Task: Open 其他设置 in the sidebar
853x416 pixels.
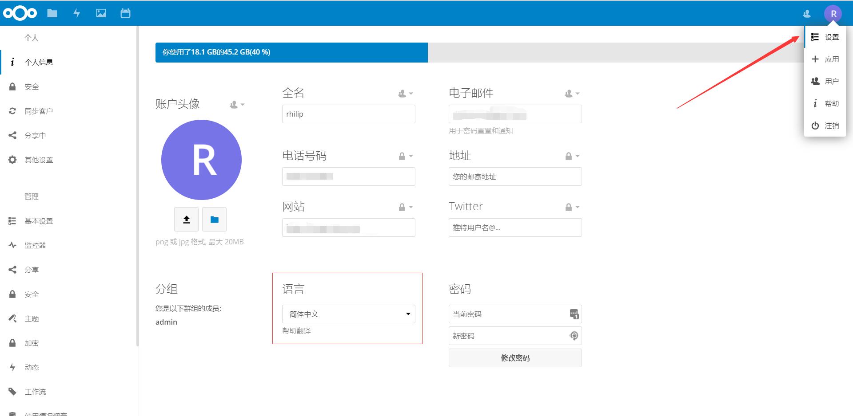Action: (68, 160)
